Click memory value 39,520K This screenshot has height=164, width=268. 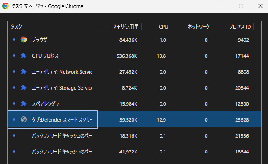tap(128, 120)
